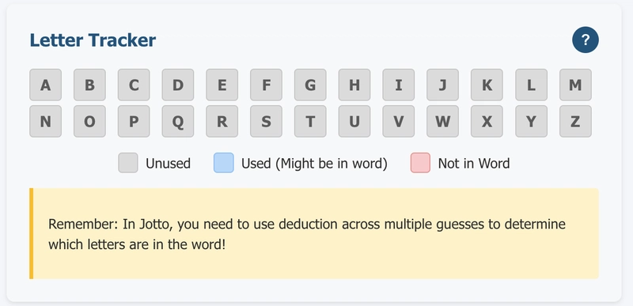
Task: Click the blue Used legend swatch
Action: click(x=224, y=163)
